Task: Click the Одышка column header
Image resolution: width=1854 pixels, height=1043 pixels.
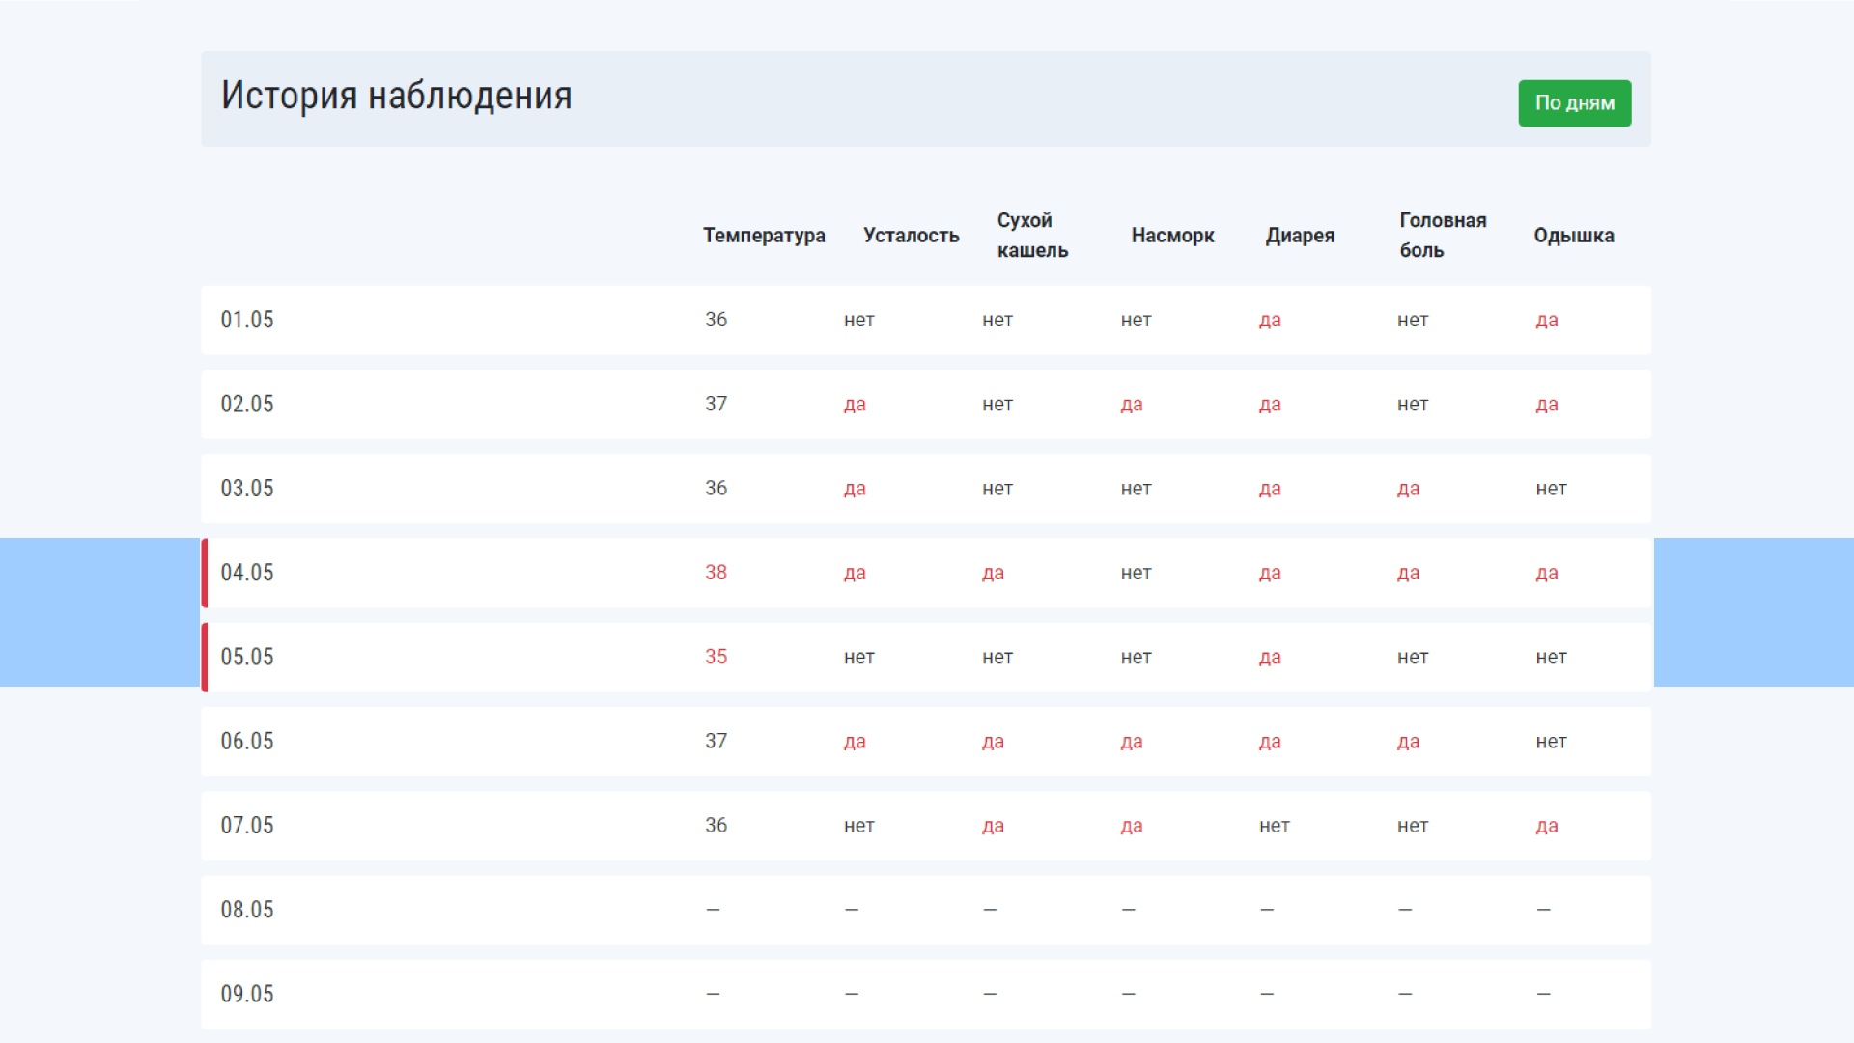Action: click(x=1573, y=236)
